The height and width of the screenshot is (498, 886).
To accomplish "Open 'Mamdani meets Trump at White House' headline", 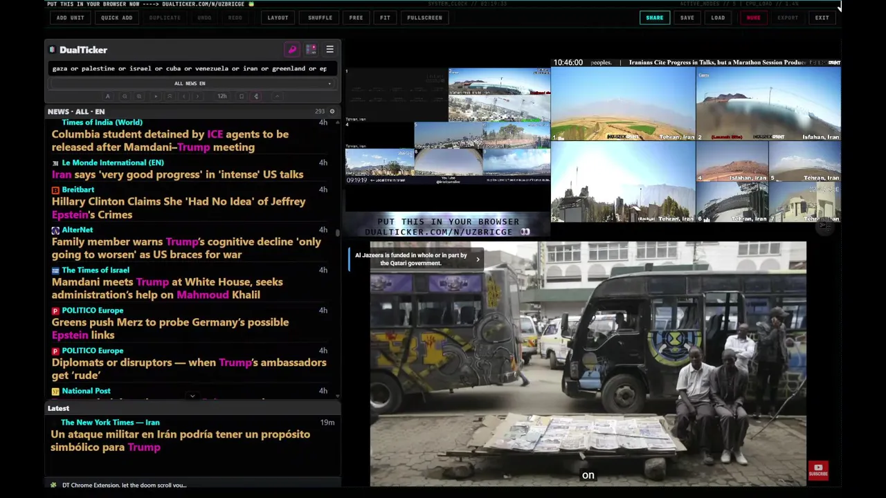I will [167, 288].
